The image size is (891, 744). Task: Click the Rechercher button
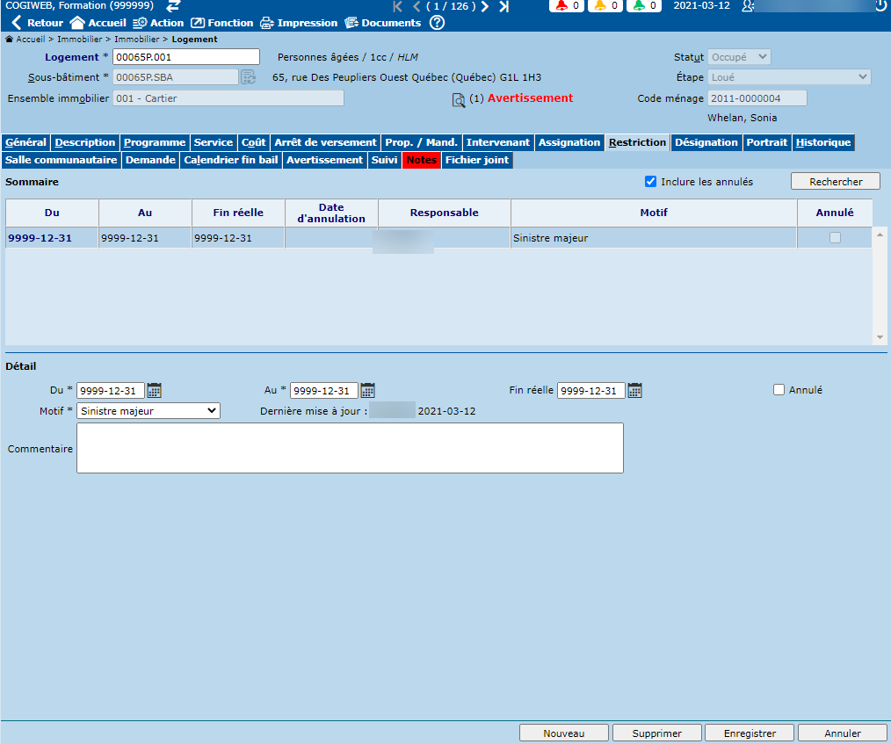(836, 182)
